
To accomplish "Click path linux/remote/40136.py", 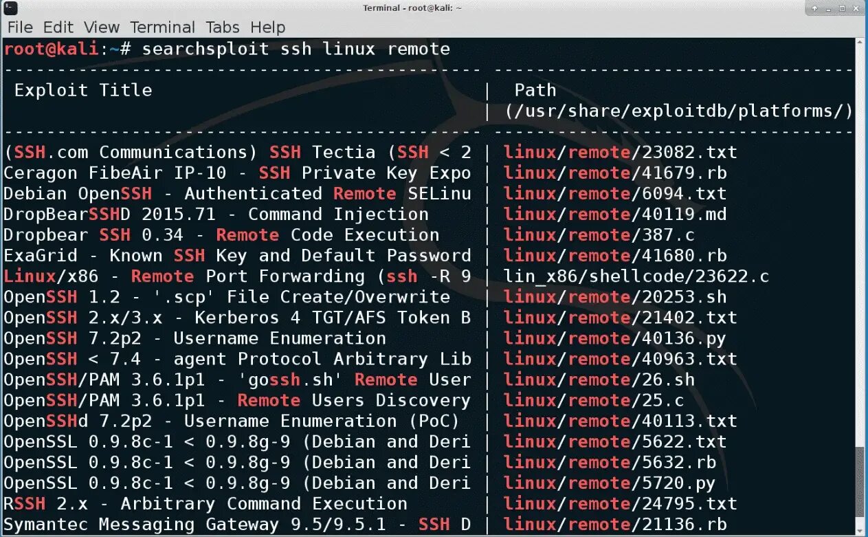I will [x=615, y=338].
